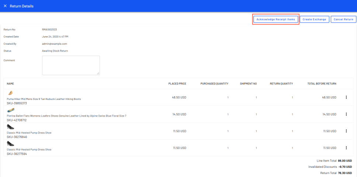Click Acknowledge Receipt Items button
Viewport: 357px width, 177px height.
click(x=275, y=20)
